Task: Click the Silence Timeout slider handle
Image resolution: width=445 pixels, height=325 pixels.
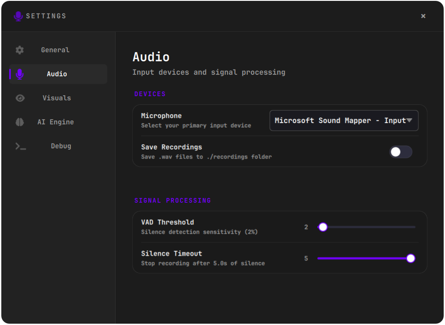Action: coord(410,258)
